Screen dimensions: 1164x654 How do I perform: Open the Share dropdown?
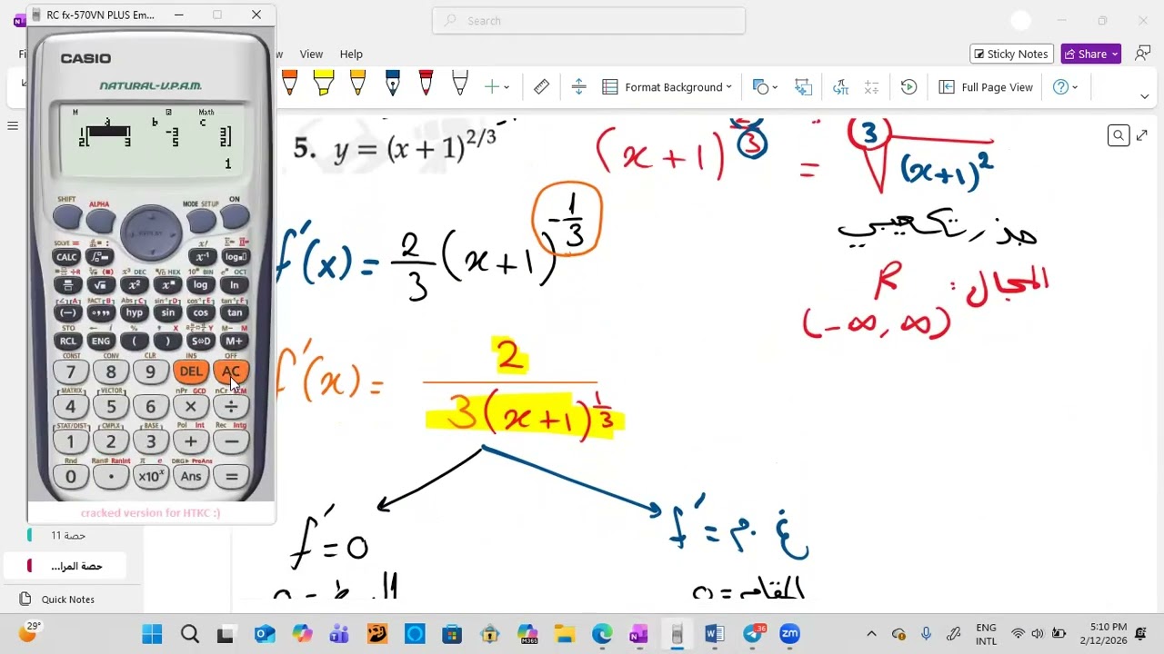click(1090, 54)
